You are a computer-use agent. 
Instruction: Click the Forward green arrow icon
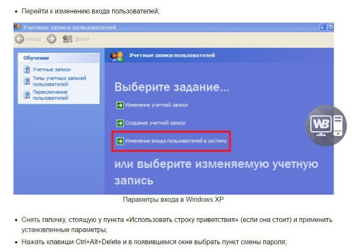click(51, 39)
